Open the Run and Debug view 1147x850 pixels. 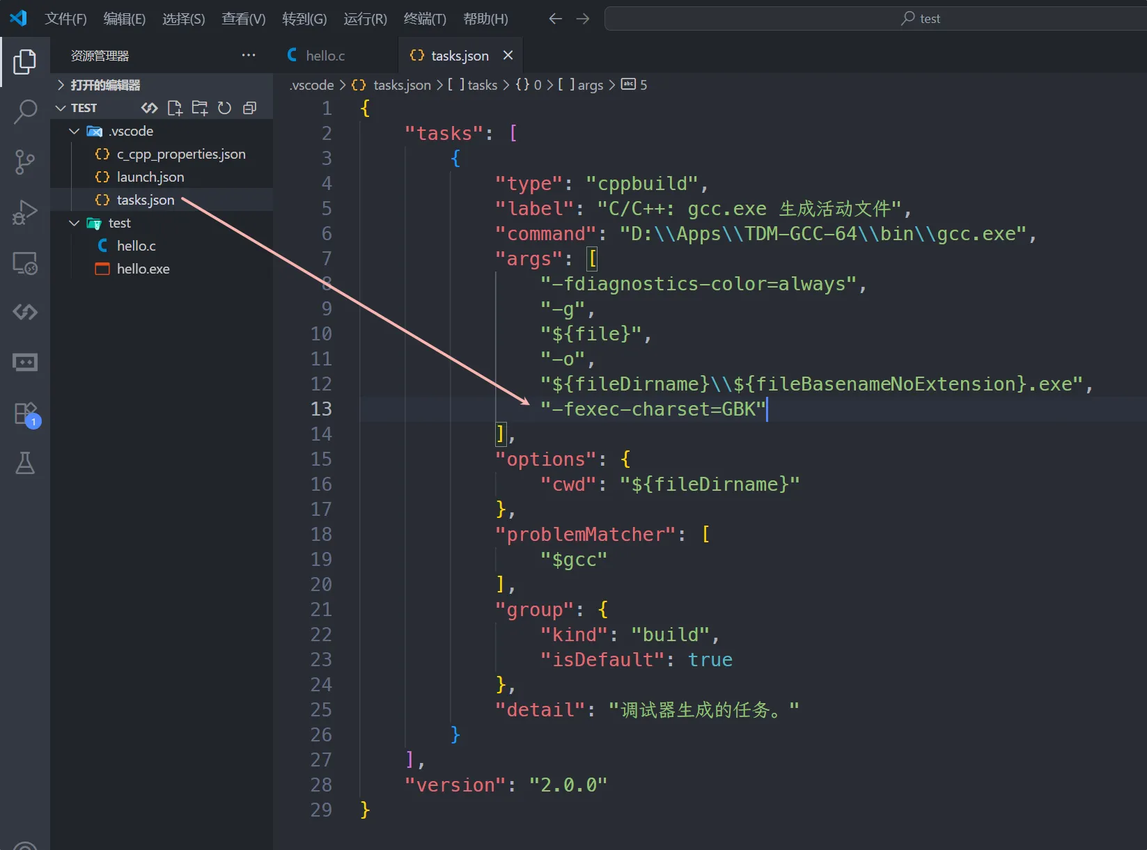coord(25,212)
